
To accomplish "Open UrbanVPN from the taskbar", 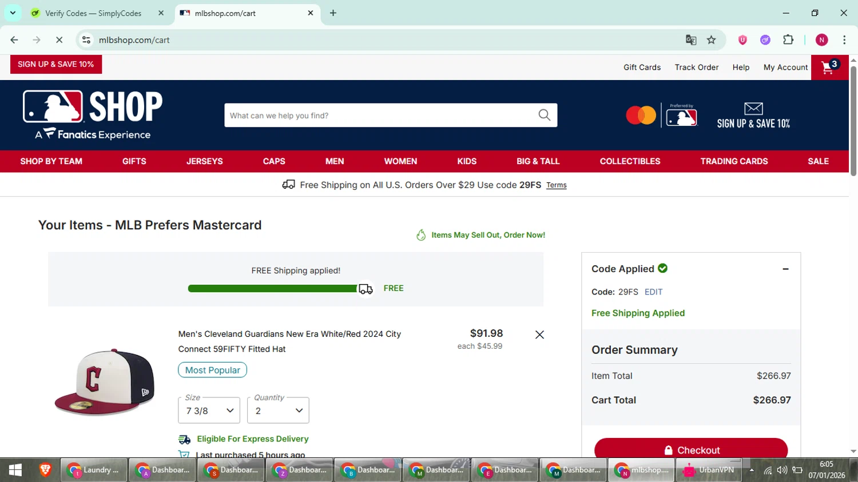I will 710,470.
